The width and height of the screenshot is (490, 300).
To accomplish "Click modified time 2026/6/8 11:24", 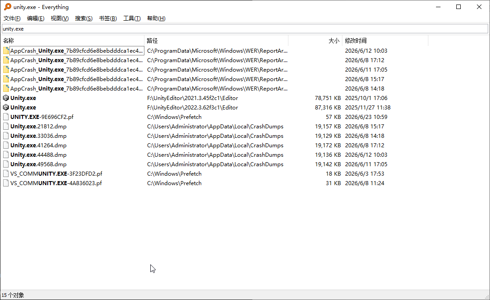I will point(364,183).
